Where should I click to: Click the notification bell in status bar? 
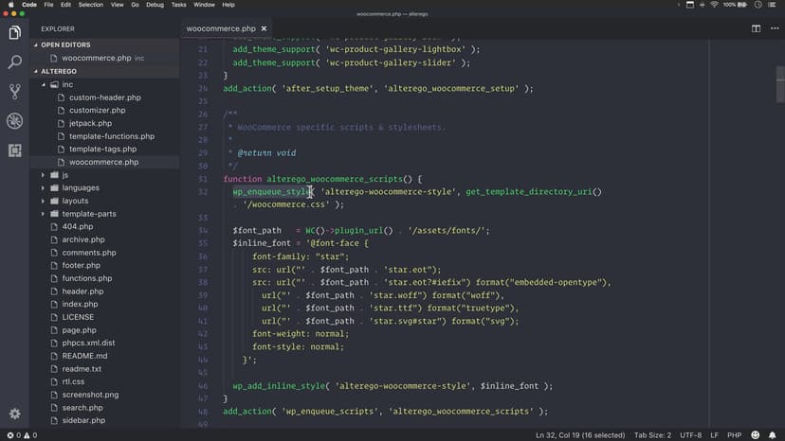(774, 435)
